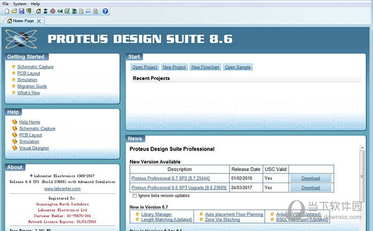The image size is (373, 231).
Task: Save project using the floppy disk icon
Action: [x=22, y=11]
